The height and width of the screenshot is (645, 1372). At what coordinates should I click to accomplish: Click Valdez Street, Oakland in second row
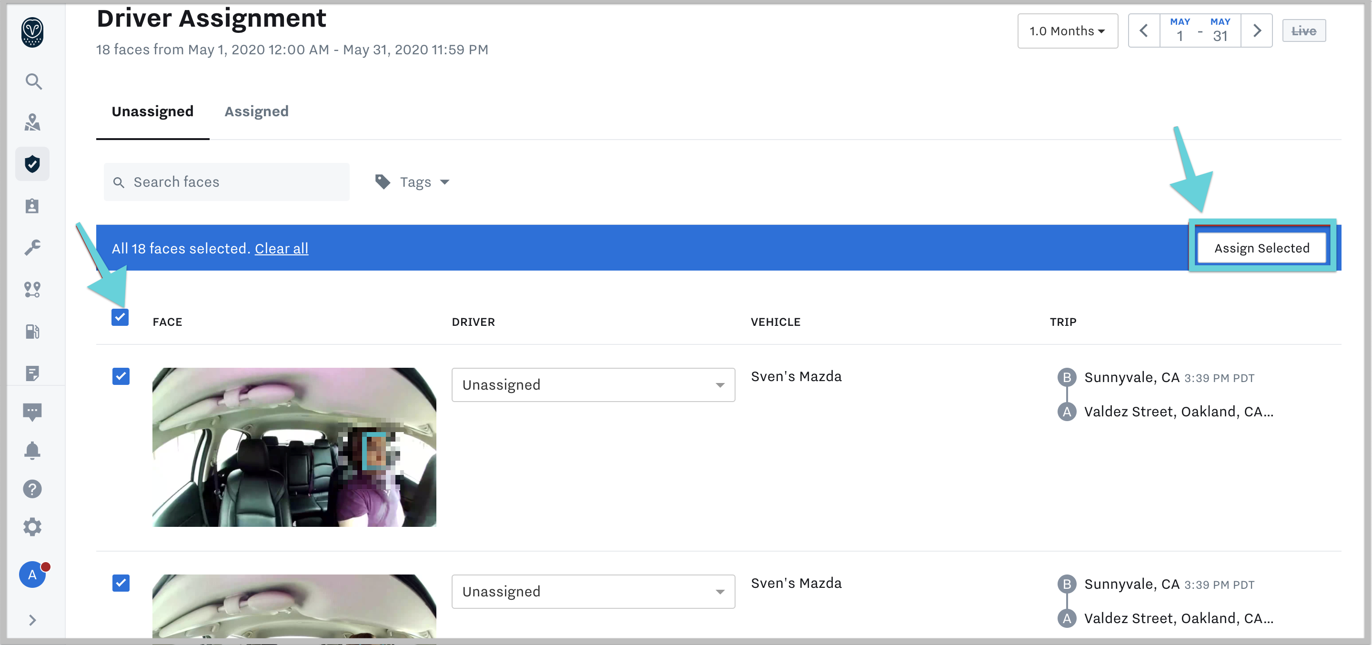(x=1179, y=618)
